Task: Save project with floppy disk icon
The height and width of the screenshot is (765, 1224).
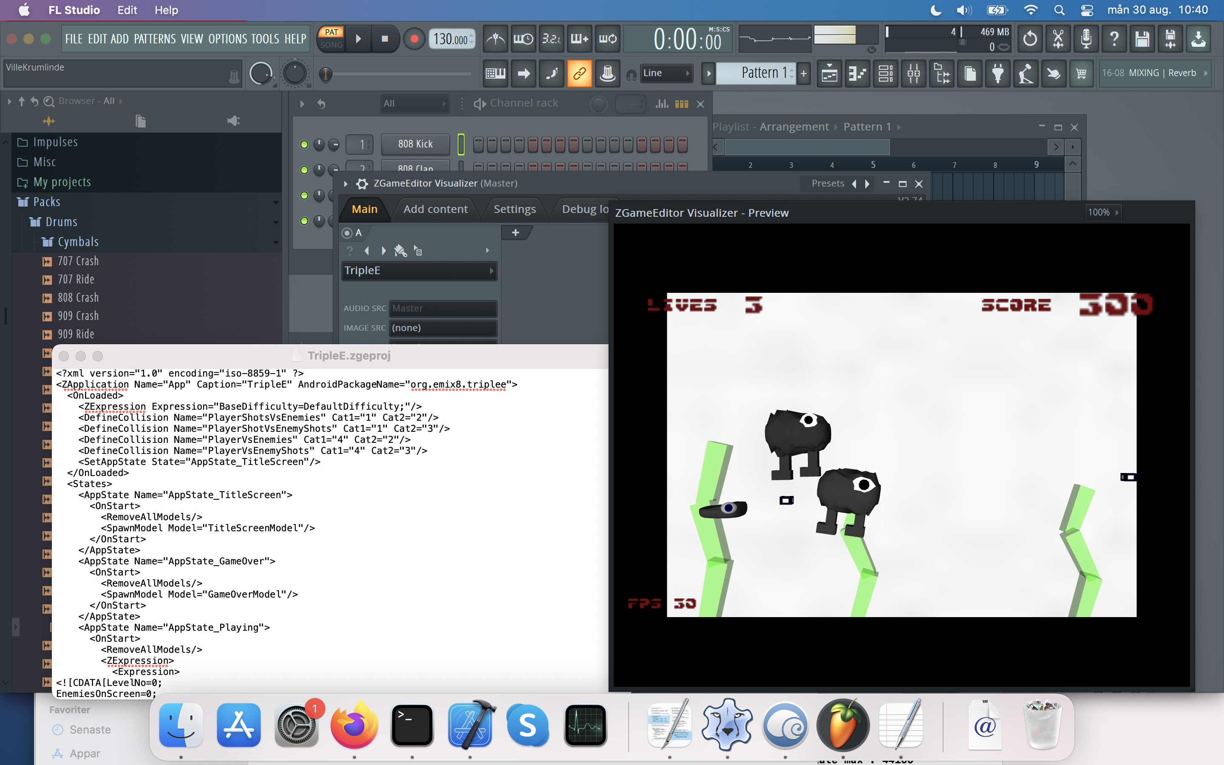Action: pos(1142,39)
